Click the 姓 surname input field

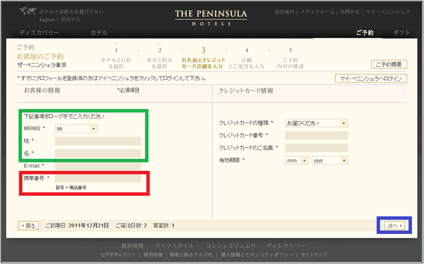point(98,141)
